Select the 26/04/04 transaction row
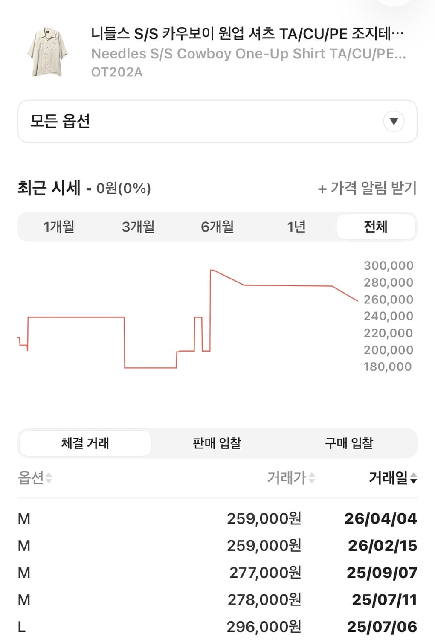Viewport: 435px width, 640px height. (217, 518)
